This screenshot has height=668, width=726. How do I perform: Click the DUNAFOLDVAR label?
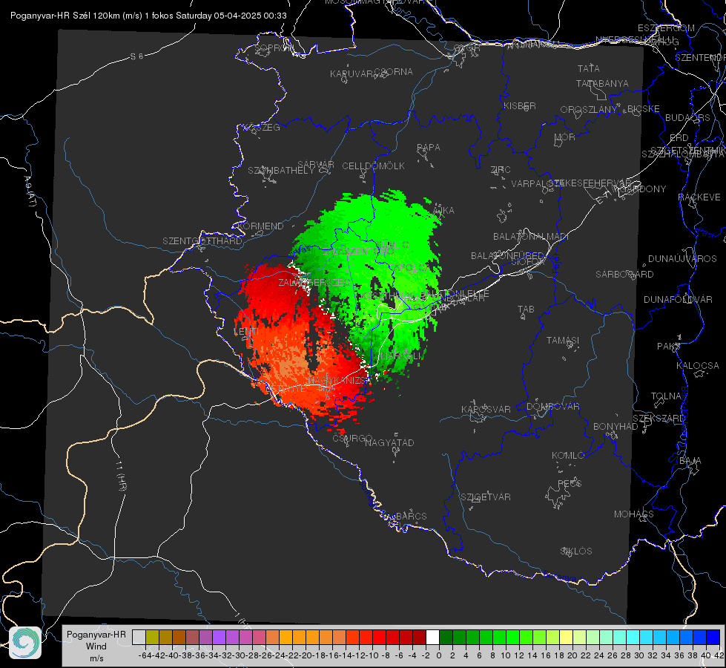[x=678, y=299]
